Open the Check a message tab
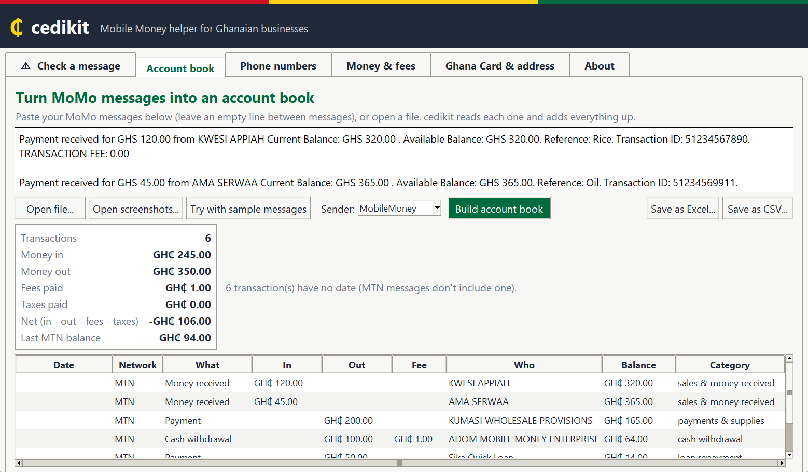 pos(71,65)
